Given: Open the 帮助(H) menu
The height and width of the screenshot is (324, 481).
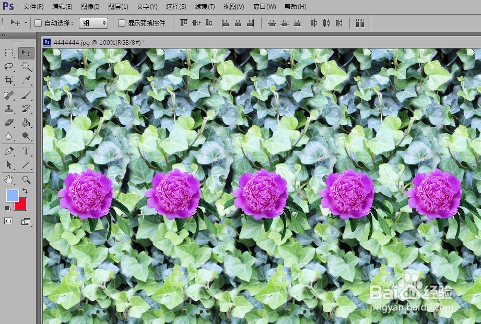Looking at the screenshot, I should [296, 6].
